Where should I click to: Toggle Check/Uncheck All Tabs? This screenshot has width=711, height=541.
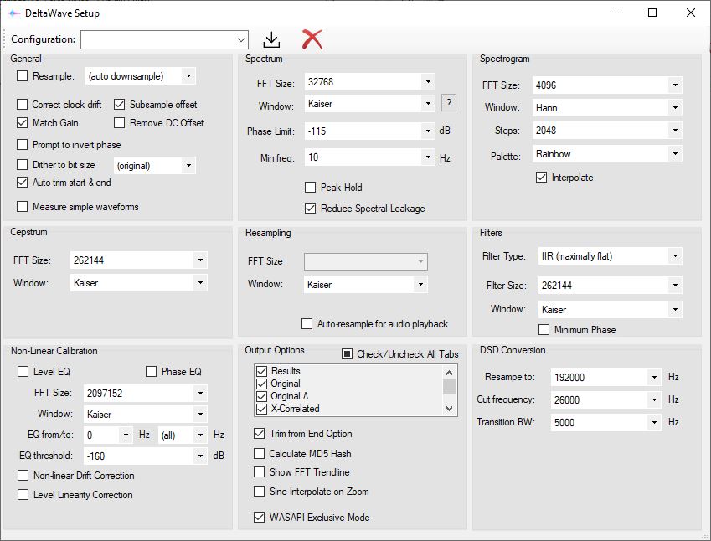pos(347,353)
